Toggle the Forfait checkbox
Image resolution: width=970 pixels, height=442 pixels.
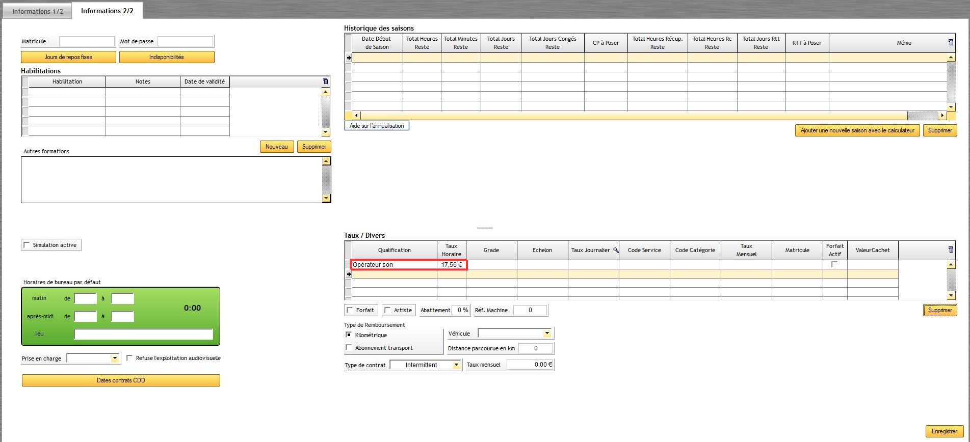click(350, 310)
